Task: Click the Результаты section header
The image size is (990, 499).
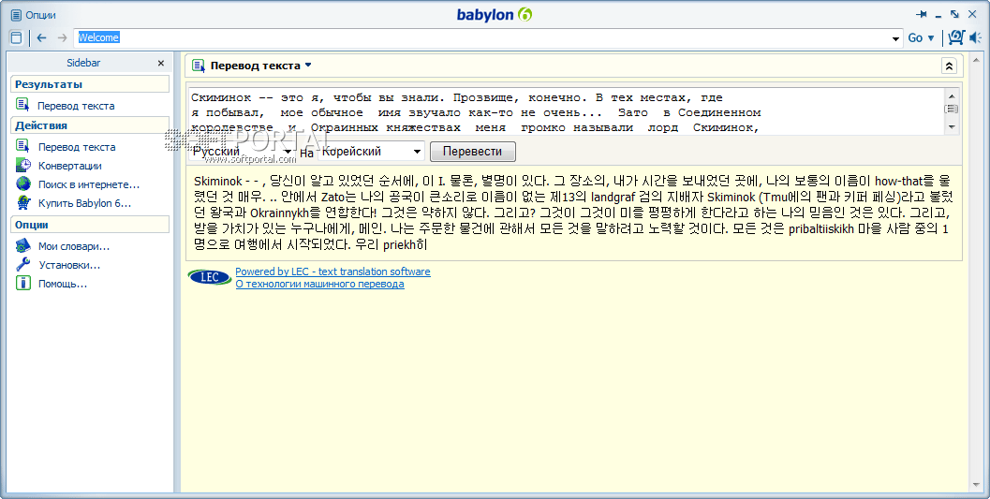Action: click(x=90, y=84)
